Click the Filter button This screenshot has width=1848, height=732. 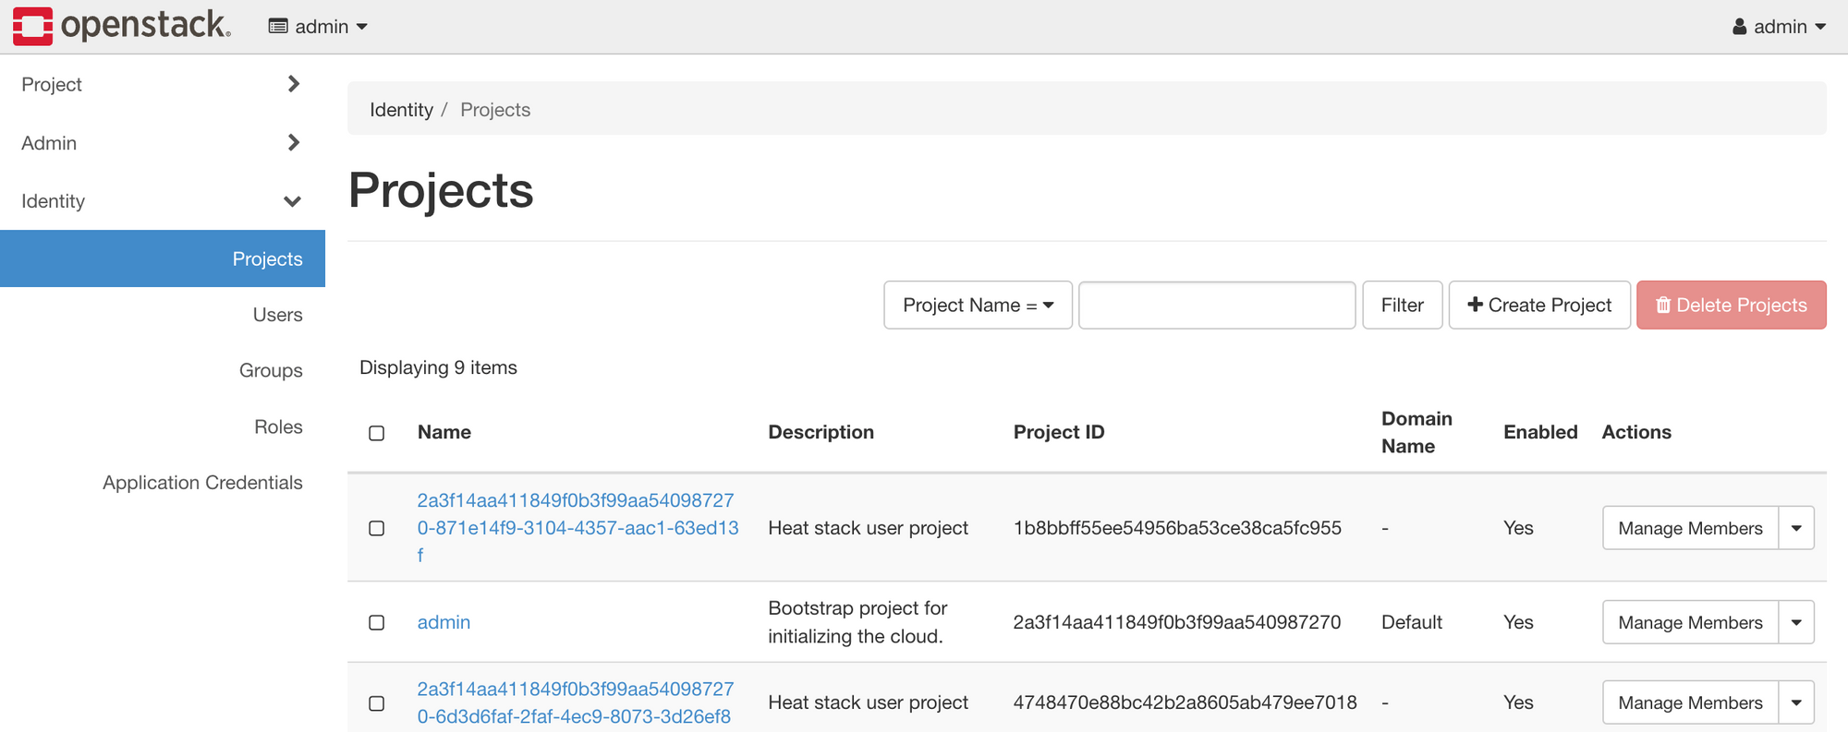click(1402, 305)
